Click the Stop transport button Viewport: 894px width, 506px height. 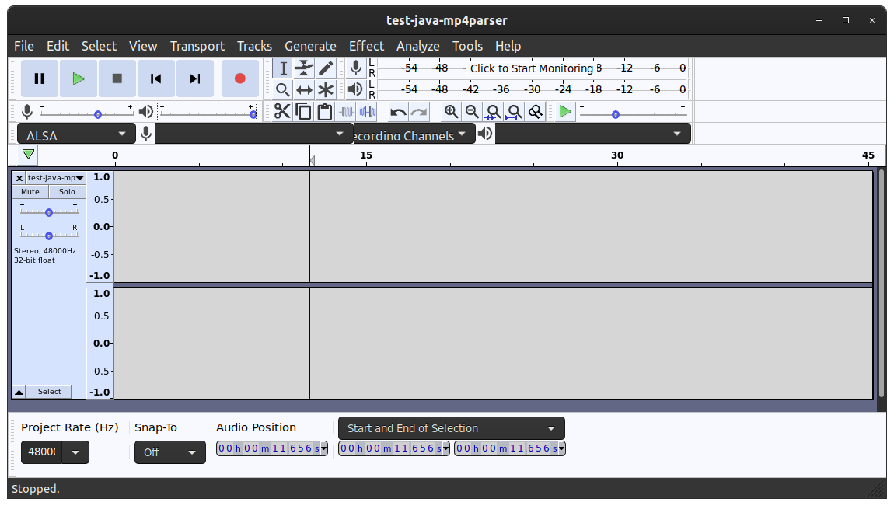point(117,79)
